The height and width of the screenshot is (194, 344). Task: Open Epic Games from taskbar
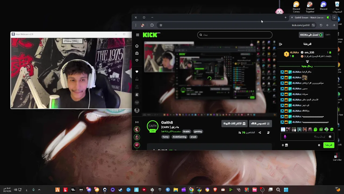click(160, 190)
